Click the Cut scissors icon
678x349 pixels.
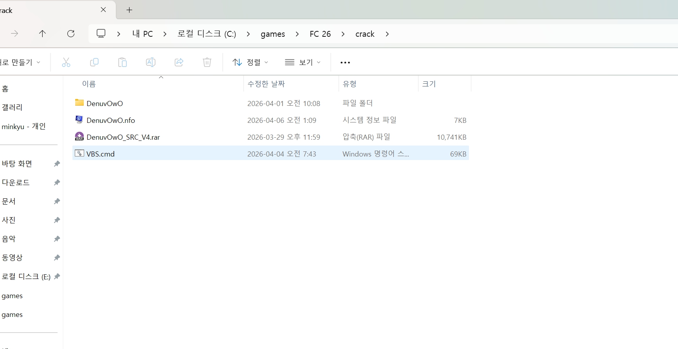[66, 62]
